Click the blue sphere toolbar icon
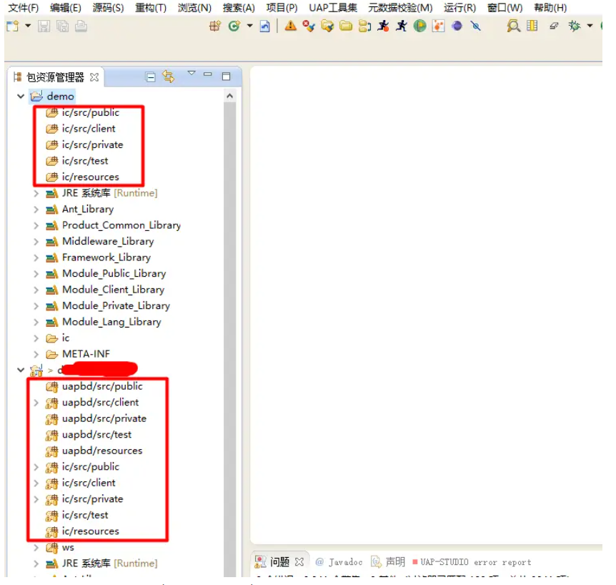 point(457,26)
